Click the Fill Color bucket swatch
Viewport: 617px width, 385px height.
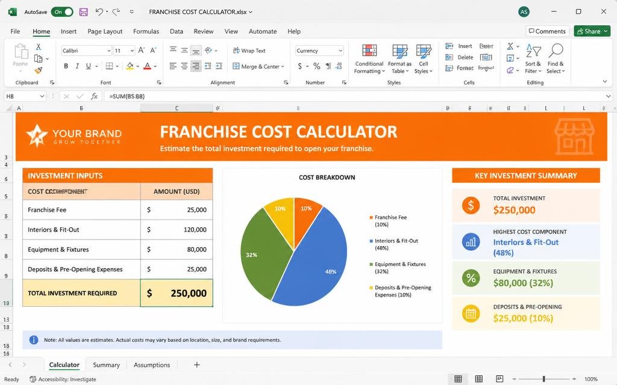(130, 66)
